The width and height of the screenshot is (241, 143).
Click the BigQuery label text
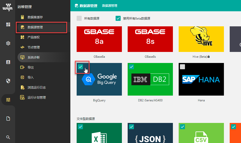coord(99,100)
